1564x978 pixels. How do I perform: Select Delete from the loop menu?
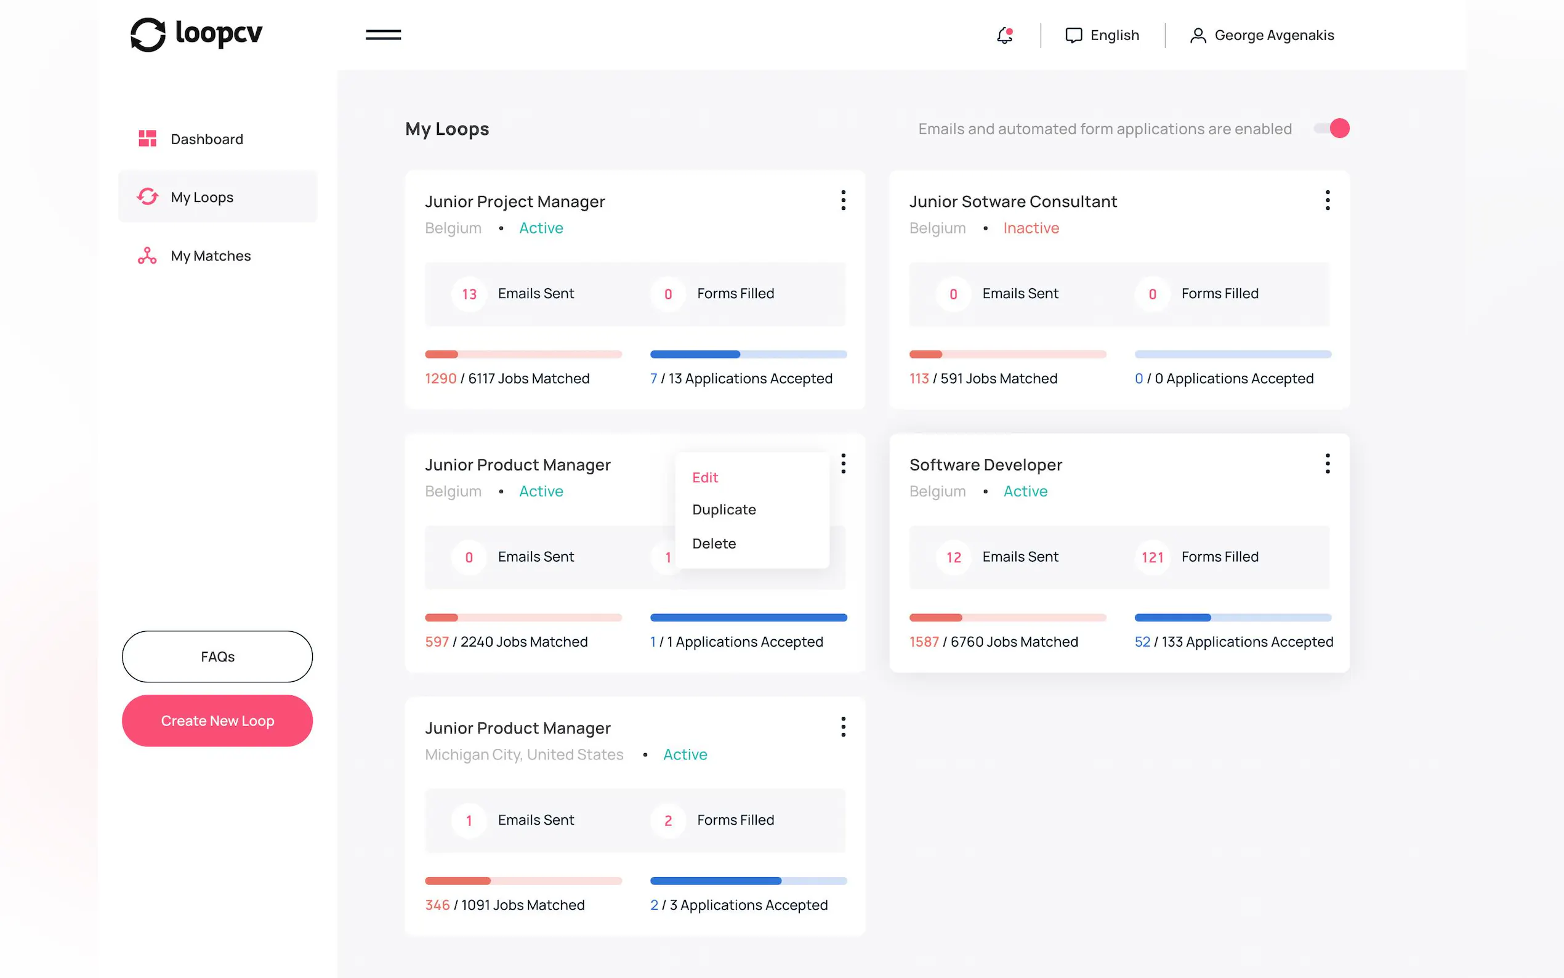tap(714, 543)
